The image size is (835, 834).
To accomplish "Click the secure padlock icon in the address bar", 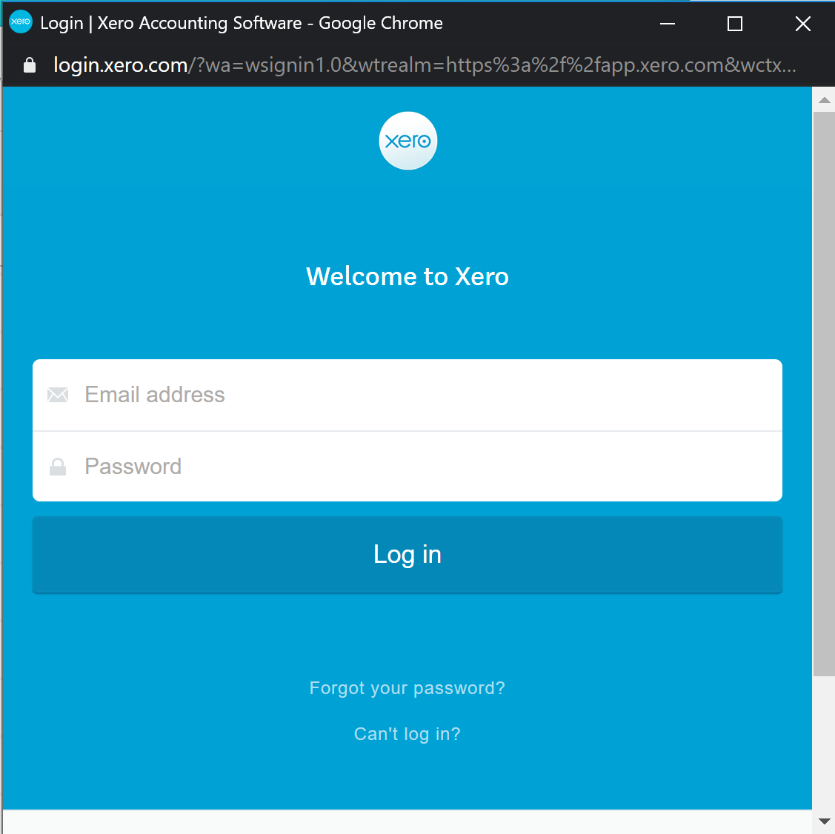I will tap(30, 65).
